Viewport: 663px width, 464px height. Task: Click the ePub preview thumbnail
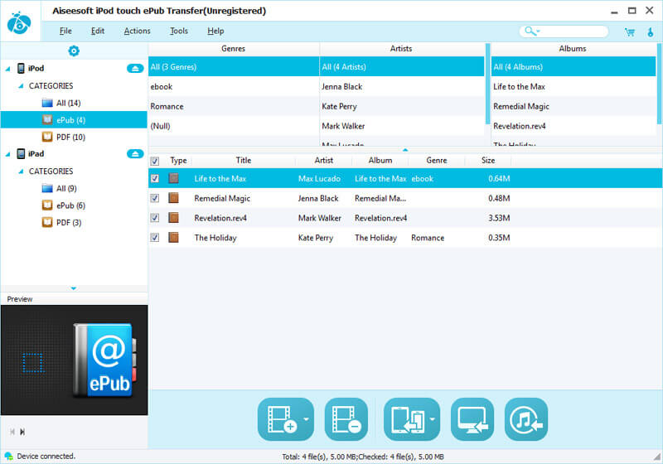tap(75, 360)
